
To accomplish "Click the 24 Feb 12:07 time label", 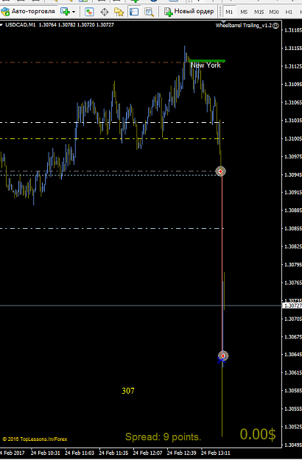I will point(147,453).
